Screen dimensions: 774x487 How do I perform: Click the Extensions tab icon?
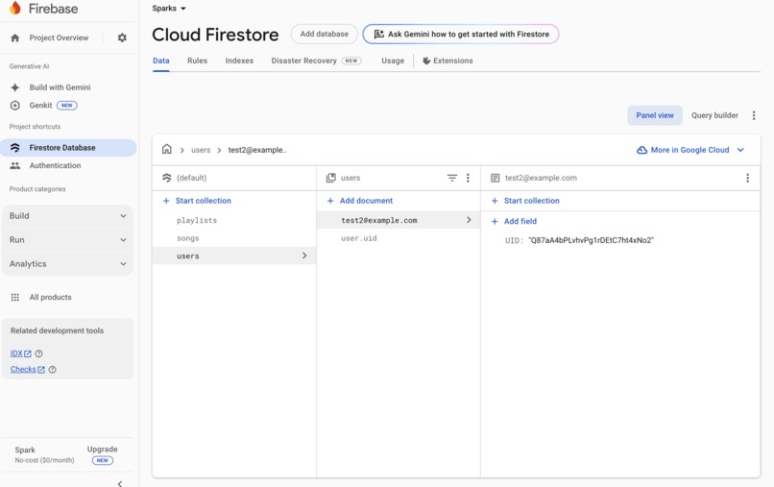[x=426, y=61]
